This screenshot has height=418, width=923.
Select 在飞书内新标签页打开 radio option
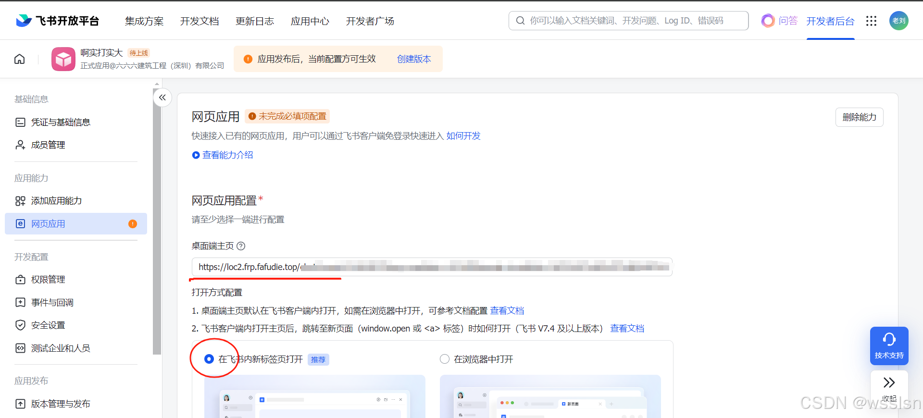pos(209,359)
